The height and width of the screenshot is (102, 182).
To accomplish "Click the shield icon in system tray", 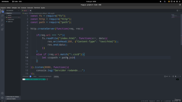I will [x=160, y=1].
